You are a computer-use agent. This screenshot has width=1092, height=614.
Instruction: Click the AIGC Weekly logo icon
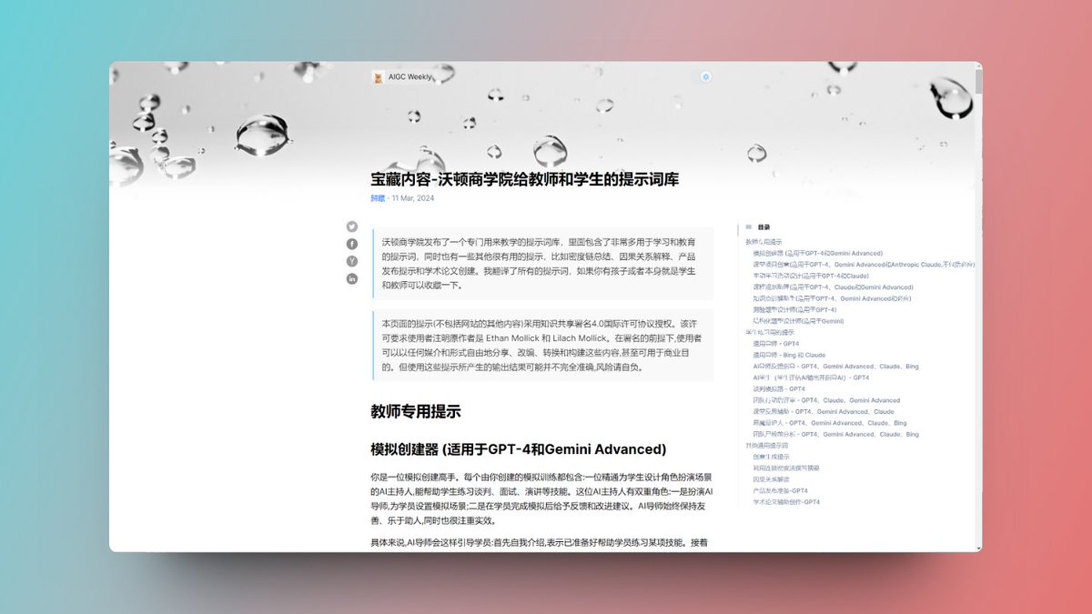point(378,77)
